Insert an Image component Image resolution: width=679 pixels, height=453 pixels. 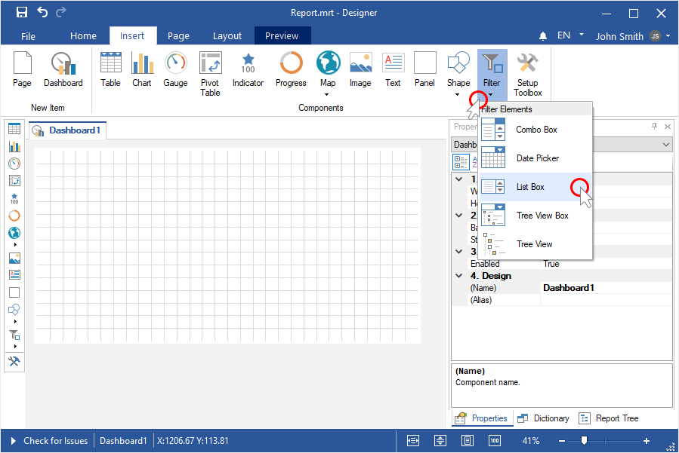coord(360,70)
